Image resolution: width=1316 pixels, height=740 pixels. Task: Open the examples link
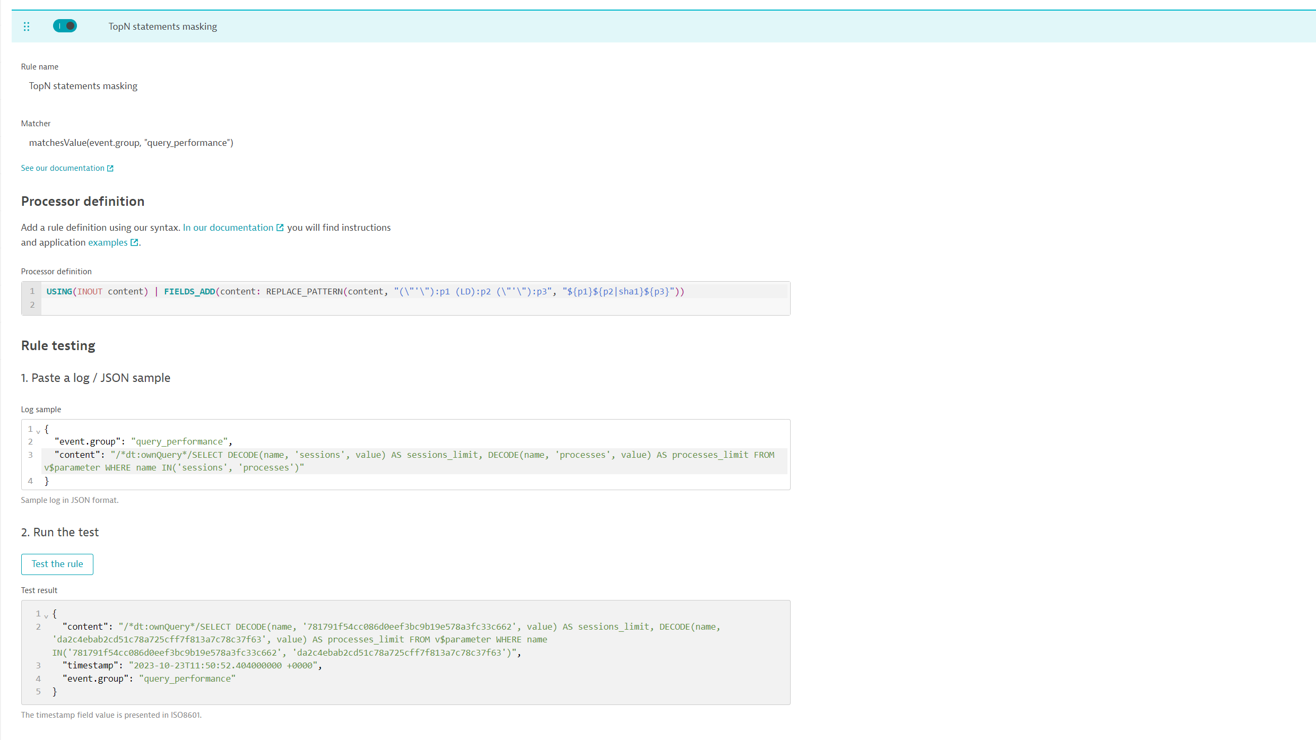(x=108, y=242)
